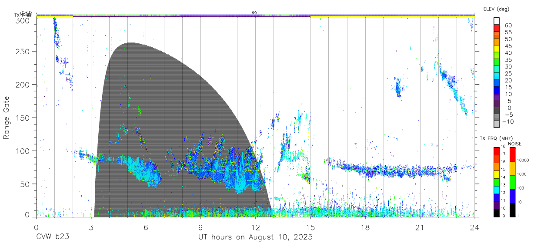
Task: Select the blue 10–100 segment of NOISE colorbar
Action: (x=512, y=195)
